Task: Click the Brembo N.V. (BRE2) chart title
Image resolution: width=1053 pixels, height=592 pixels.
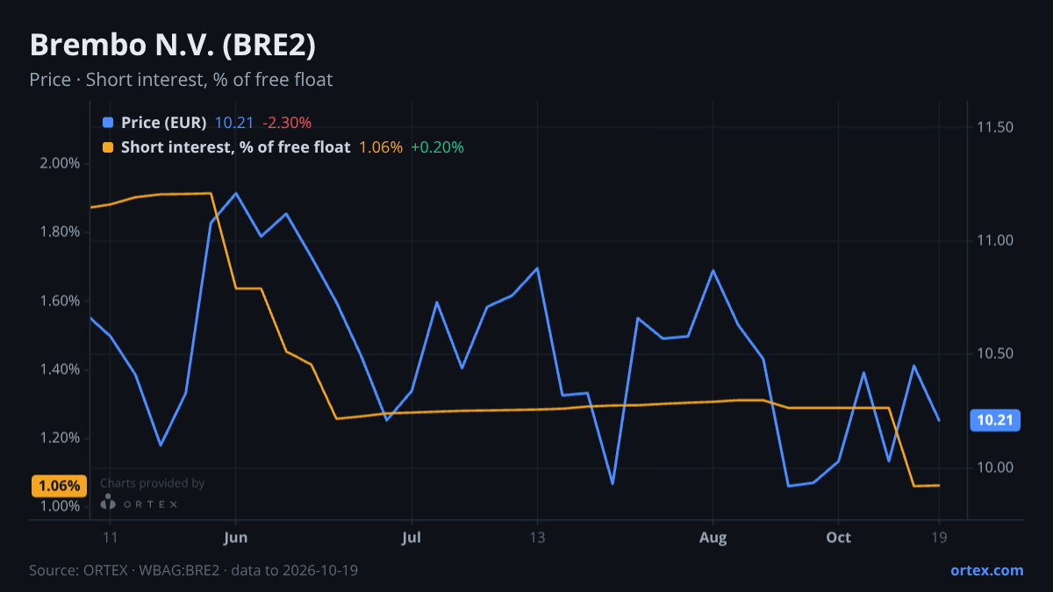Action: coord(173,45)
